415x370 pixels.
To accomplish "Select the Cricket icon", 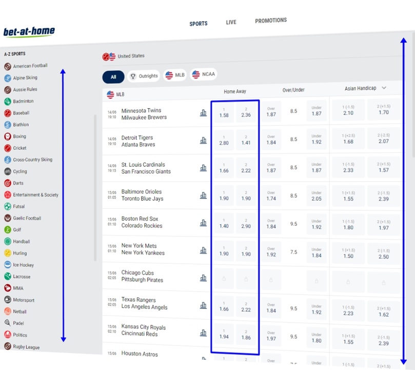I will pos(8,148).
